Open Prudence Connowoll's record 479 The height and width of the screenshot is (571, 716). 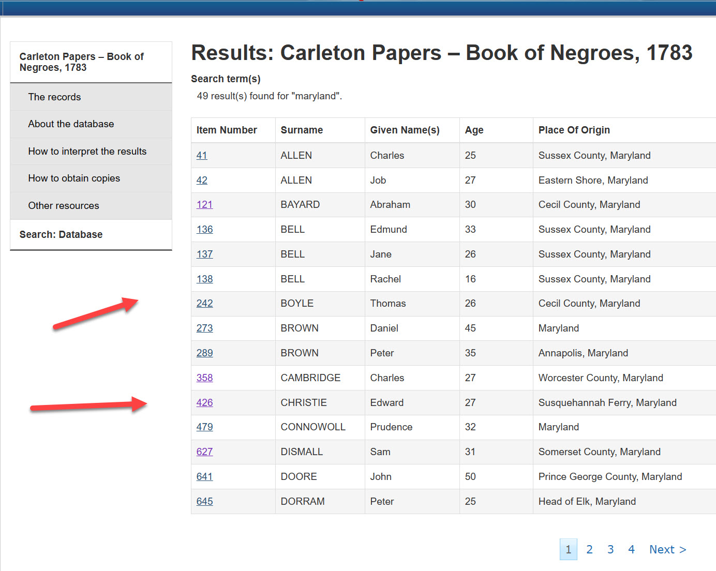click(x=204, y=427)
